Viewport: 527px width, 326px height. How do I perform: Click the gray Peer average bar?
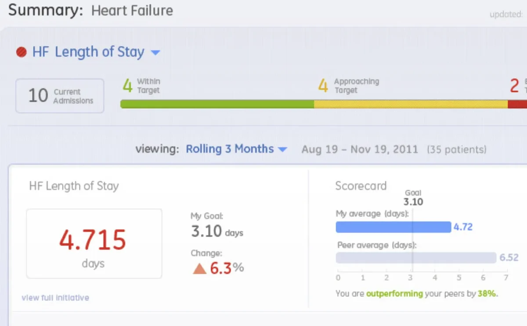(416, 258)
